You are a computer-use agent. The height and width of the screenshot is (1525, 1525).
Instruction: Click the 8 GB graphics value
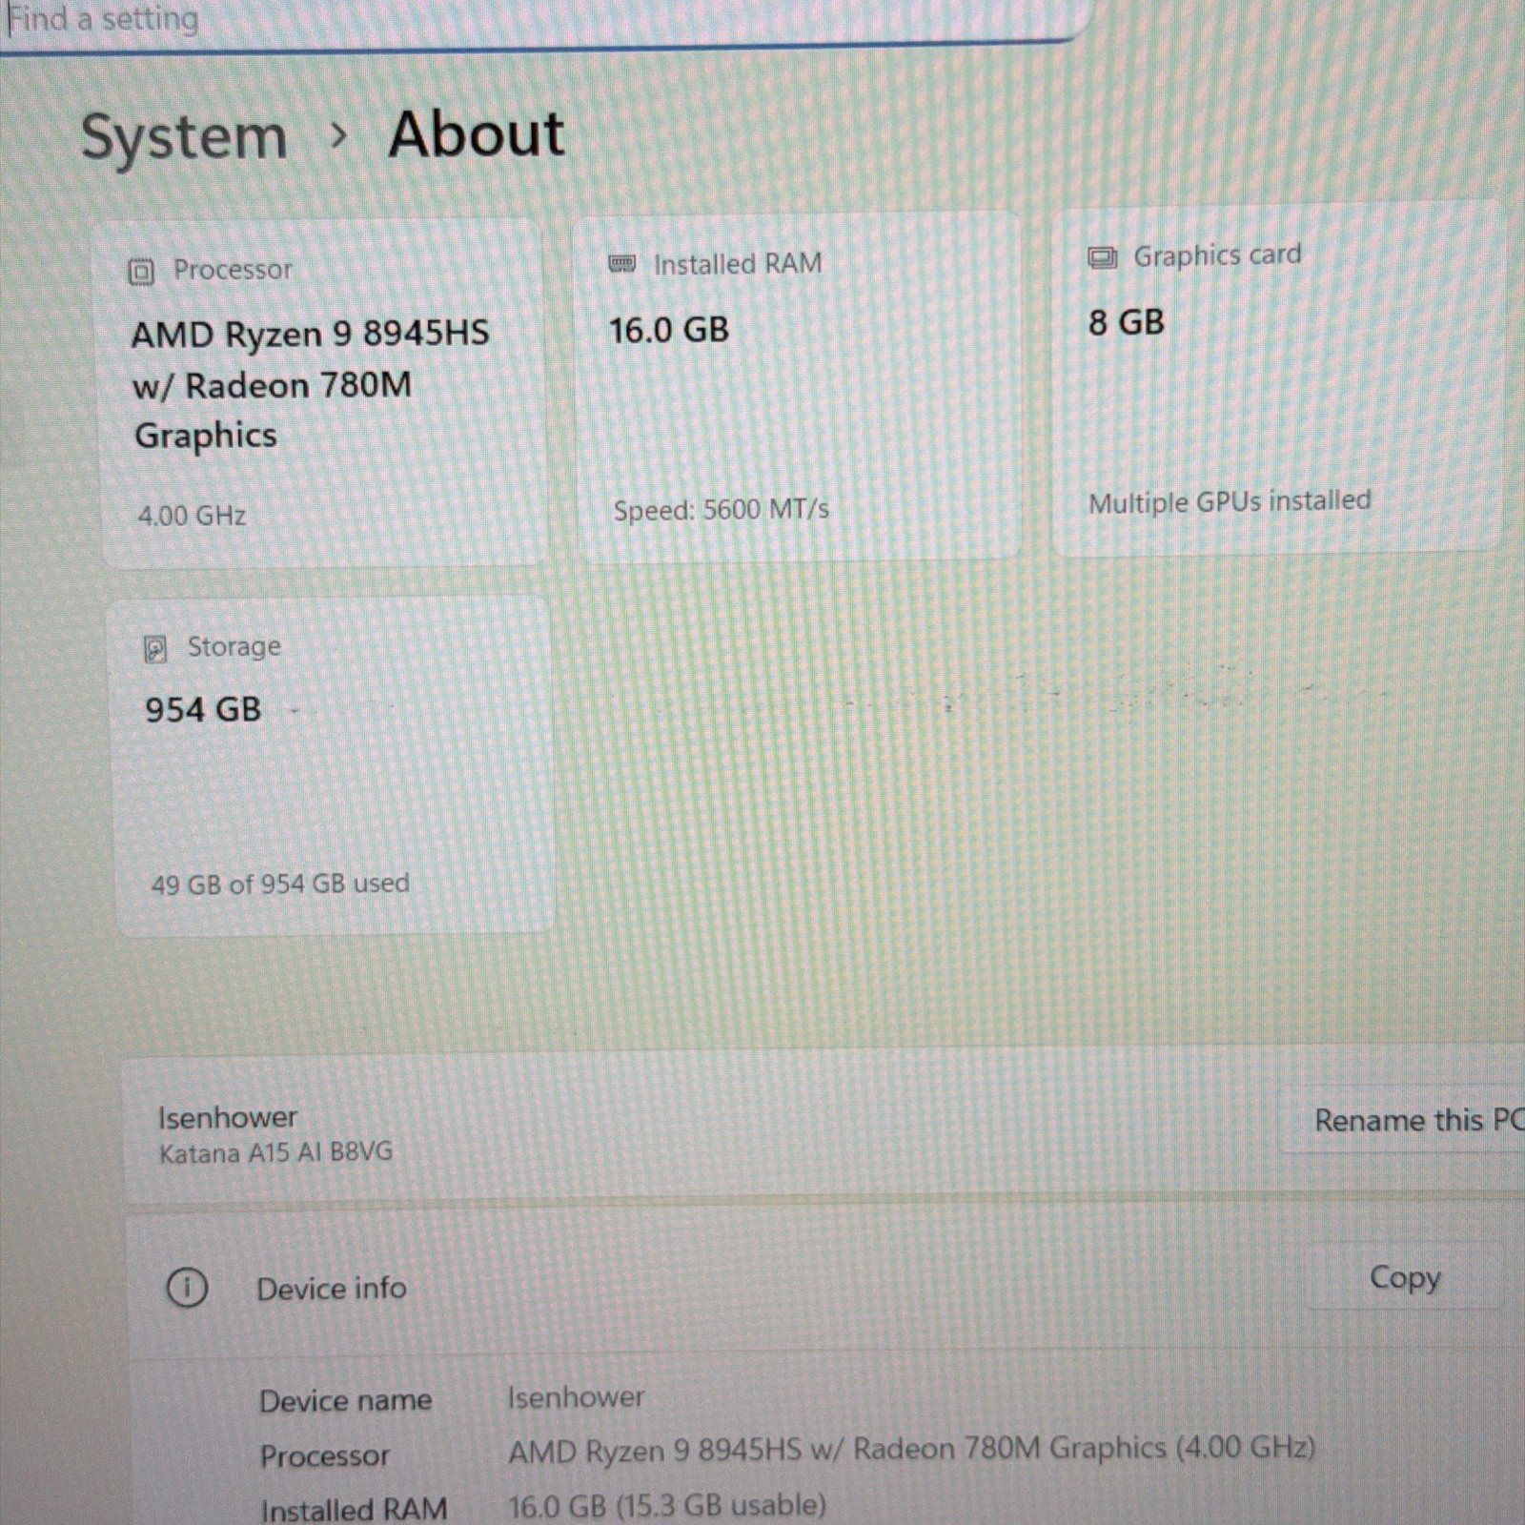1127,323
